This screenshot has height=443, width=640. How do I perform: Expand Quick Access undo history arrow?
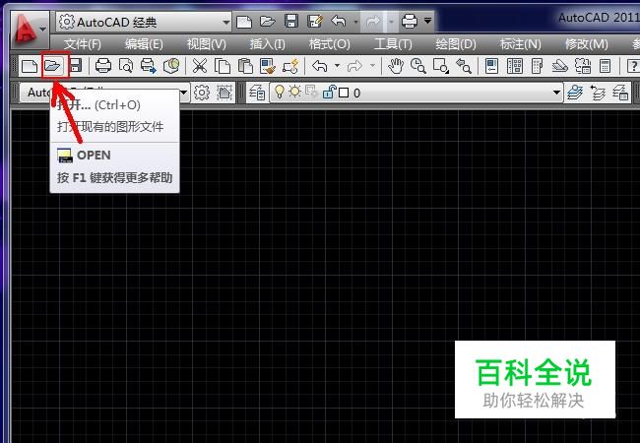pos(355,22)
